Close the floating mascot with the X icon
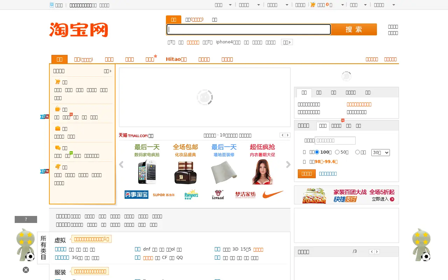 tap(26, 270)
